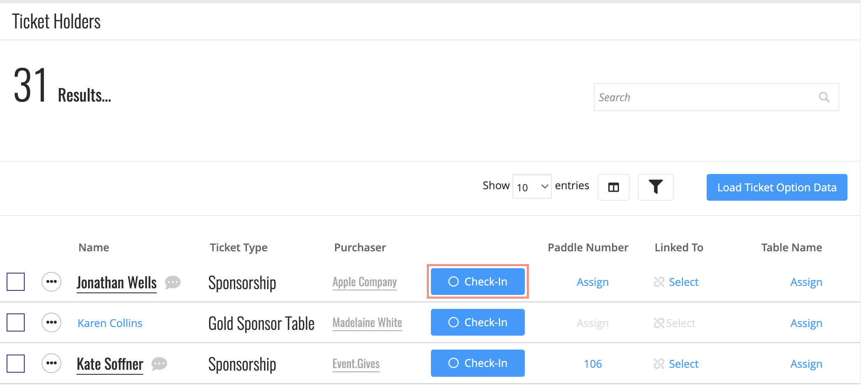Image resolution: width=861 pixels, height=385 pixels.
Task: Click the comment bubble beside Kate Soffner
Action: (159, 364)
